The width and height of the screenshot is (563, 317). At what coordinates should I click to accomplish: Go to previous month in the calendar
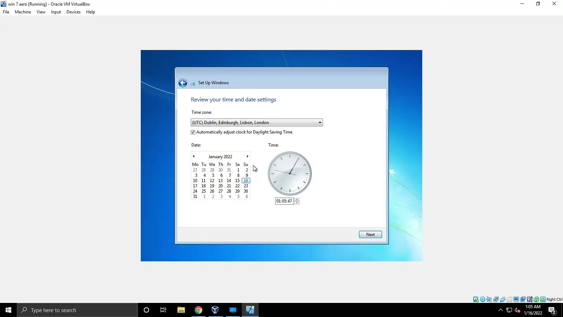(x=194, y=156)
